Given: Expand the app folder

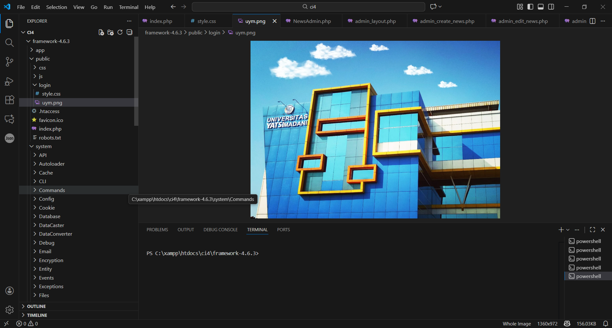Looking at the screenshot, I should [40, 50].
